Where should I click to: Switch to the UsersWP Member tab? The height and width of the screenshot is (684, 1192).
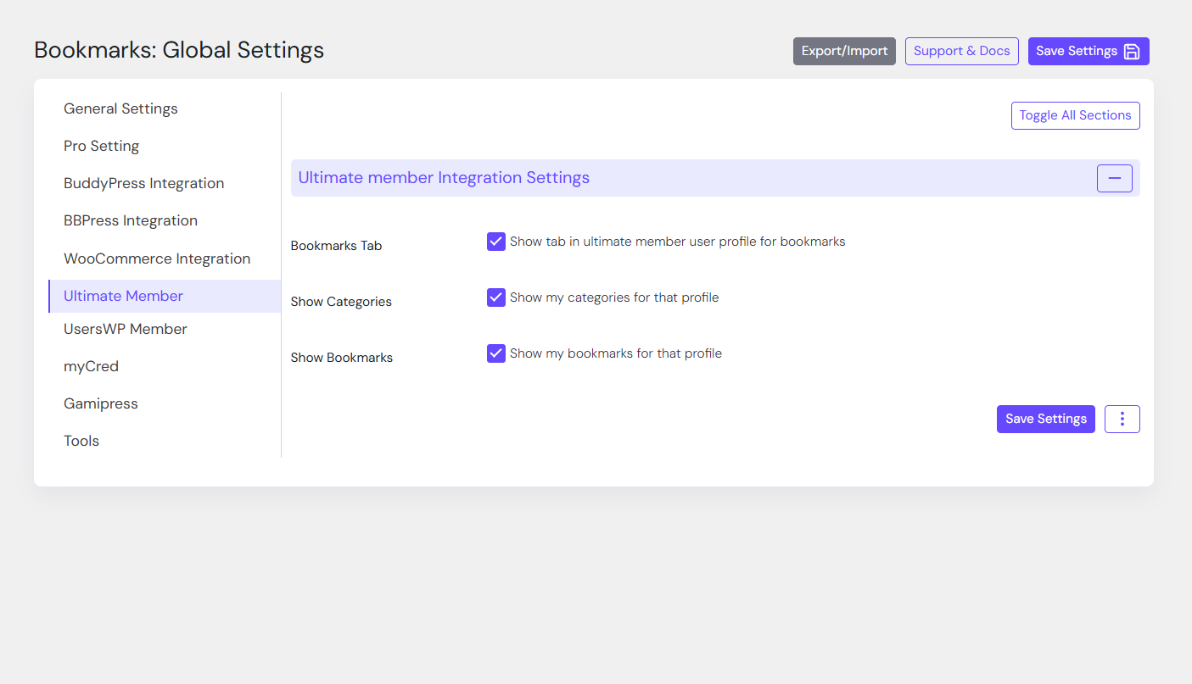125,329
